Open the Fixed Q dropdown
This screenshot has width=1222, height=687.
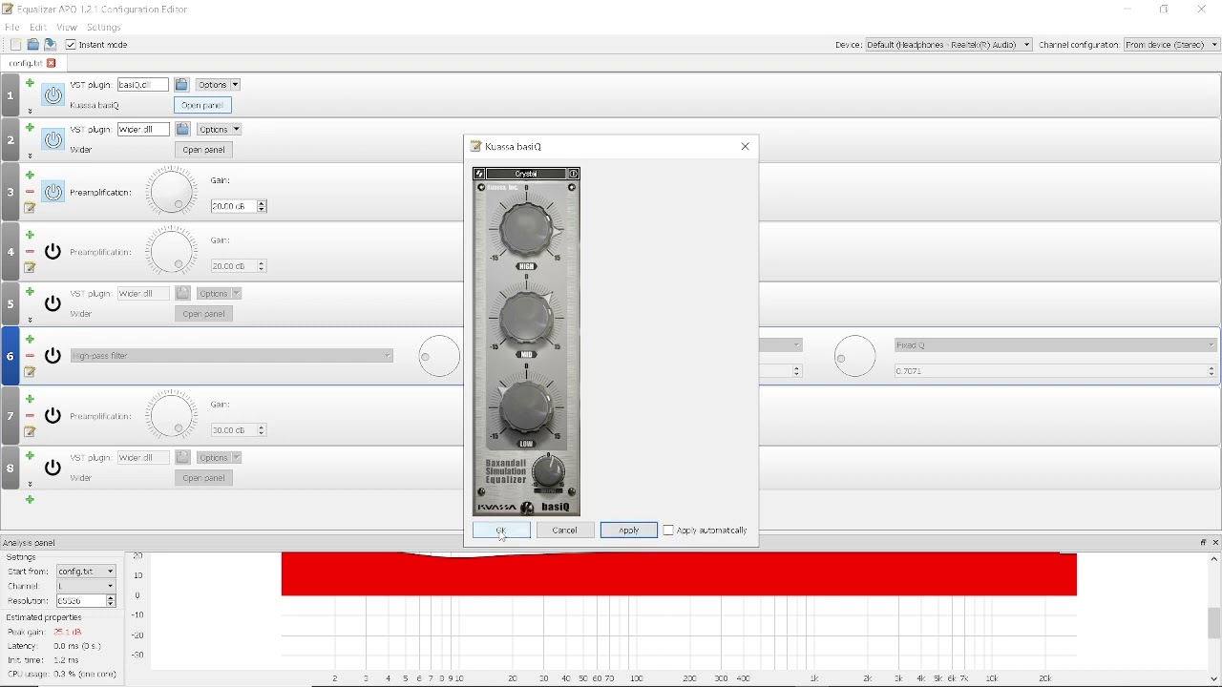tap(1056, 345)
